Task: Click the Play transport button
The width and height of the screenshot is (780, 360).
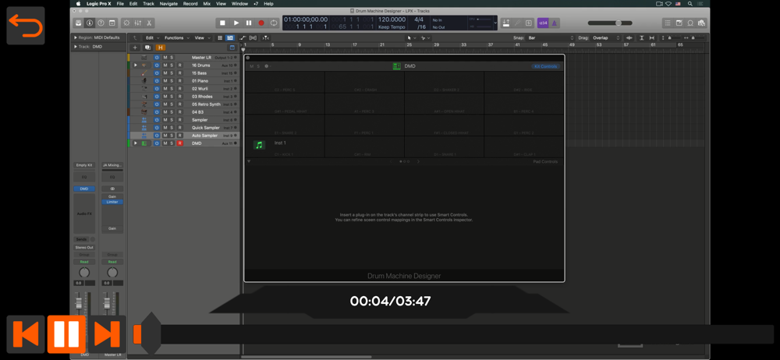Action: point(236,23)
